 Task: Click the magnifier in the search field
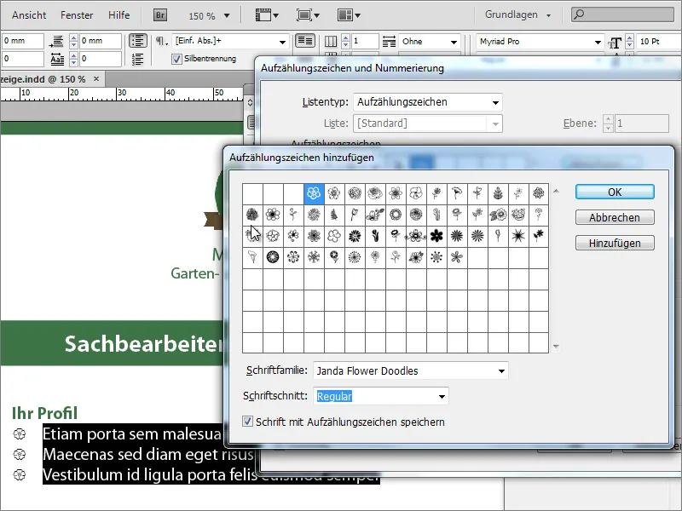click(x=579, y=14)
